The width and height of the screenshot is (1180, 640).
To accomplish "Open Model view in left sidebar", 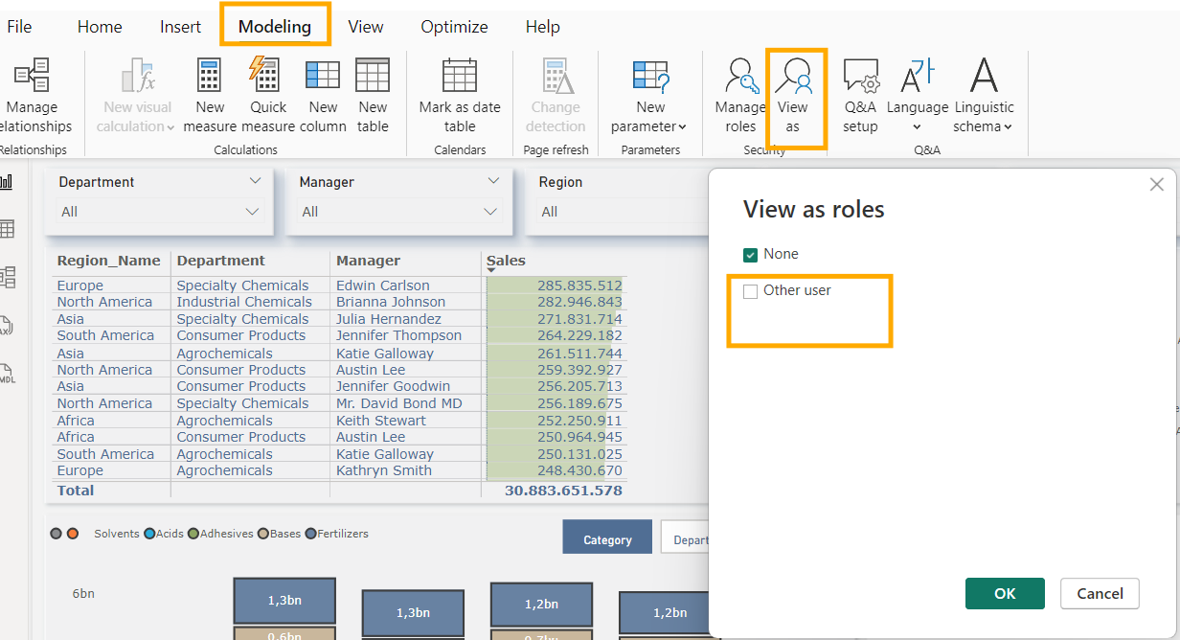I will point(7,277).
